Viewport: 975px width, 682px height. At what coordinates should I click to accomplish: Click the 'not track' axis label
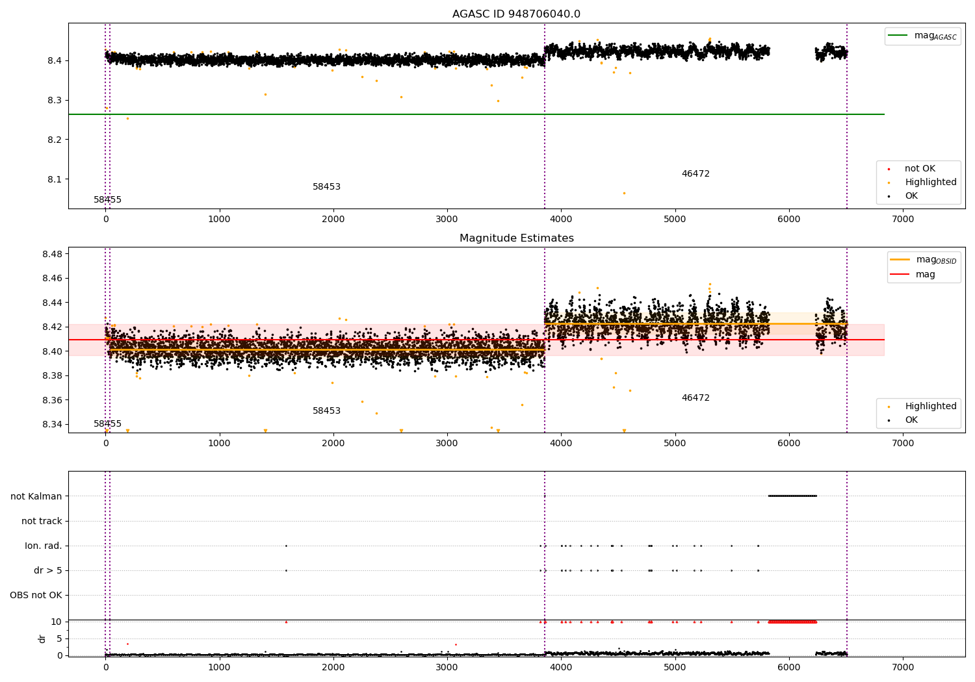42,521
